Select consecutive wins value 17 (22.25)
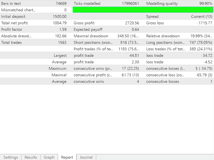The image size is (214, 160). point(130,68)
